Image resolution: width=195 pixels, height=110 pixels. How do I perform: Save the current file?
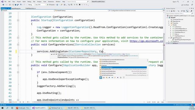click(x=16, y=5)
